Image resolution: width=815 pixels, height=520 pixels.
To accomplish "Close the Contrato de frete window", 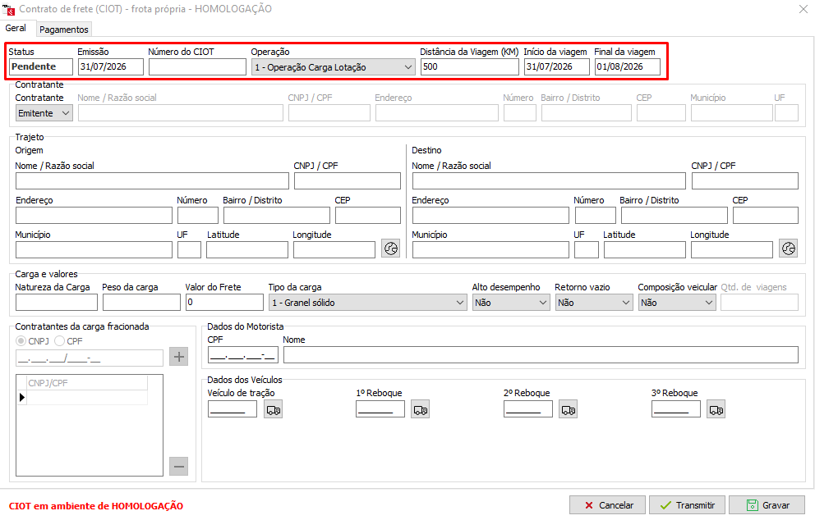I will coord(803,9).
